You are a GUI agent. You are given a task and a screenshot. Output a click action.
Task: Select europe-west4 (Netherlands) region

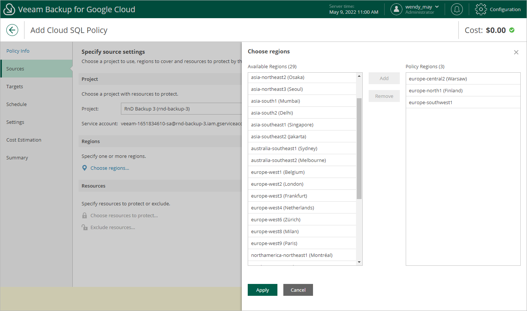(x=302, y=208)
